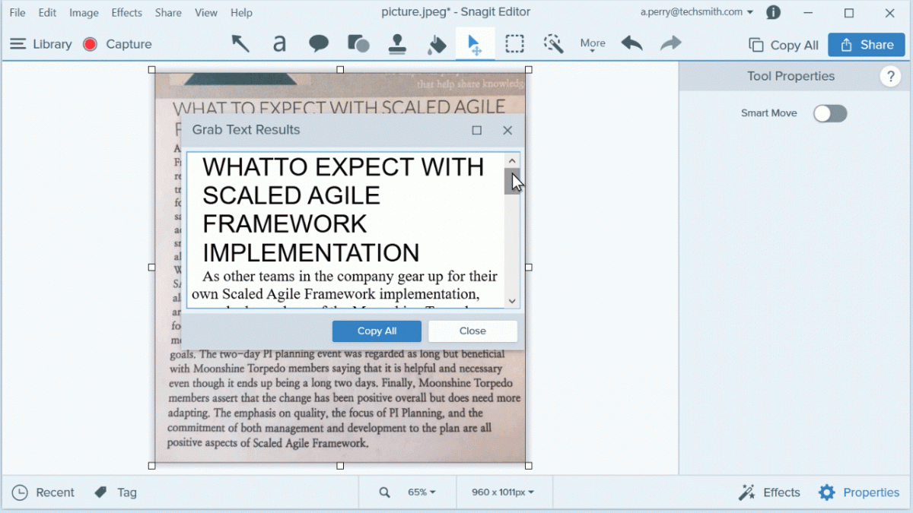Open the Effects menu in menu bar
913x513 pixels.
tap(126, 13)
